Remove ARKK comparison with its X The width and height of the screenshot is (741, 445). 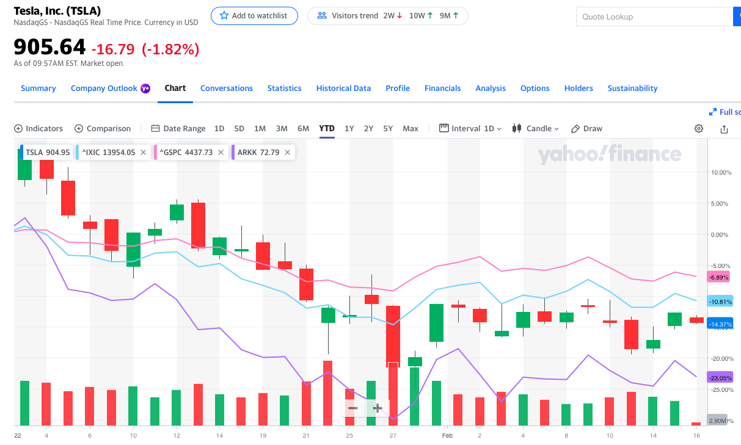(287, 153)
